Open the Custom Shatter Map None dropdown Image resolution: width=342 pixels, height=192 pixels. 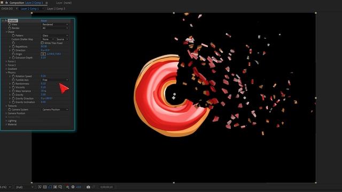[x=48, y=39]
